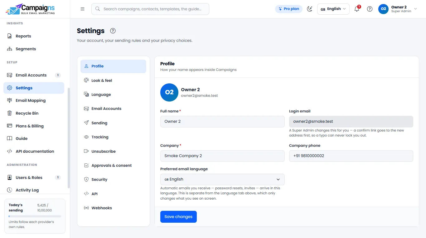Click the Activity Log clock icon
Screen dimensions: 426x238
(10, 190)
